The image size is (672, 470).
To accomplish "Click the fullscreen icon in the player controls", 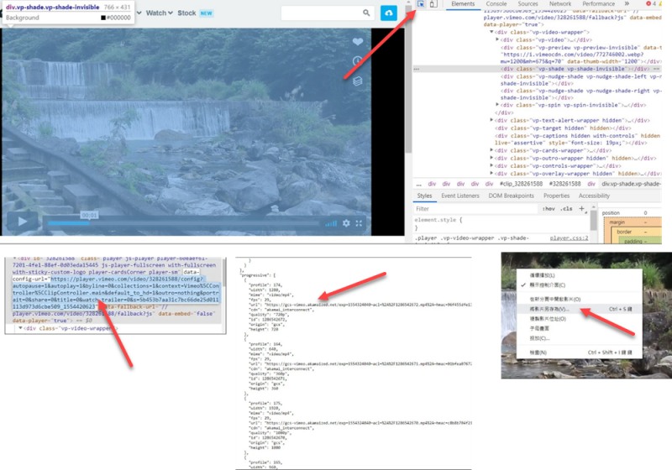I will coord(359,223).
